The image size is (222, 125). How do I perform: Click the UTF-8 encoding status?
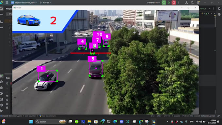point(166,116)
